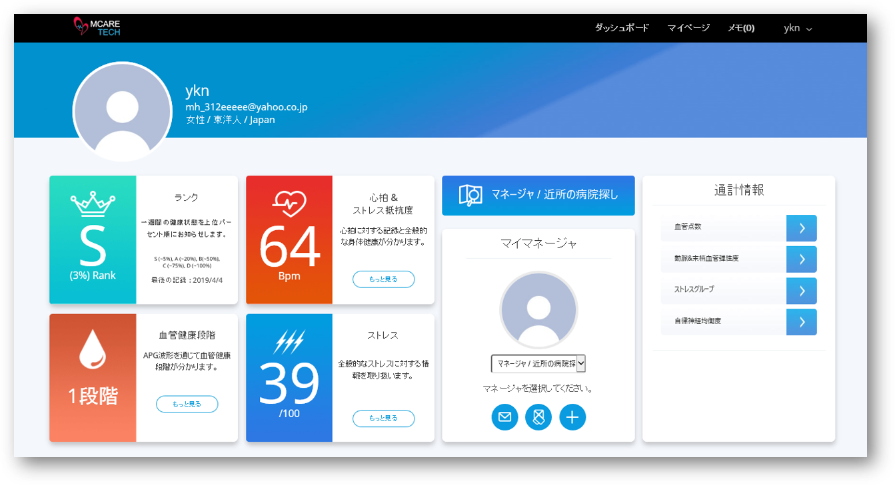The image size is (895, 485).
Task: Expand the 自律神経均衡度 arrow
Action: click(x=802, y=322)
